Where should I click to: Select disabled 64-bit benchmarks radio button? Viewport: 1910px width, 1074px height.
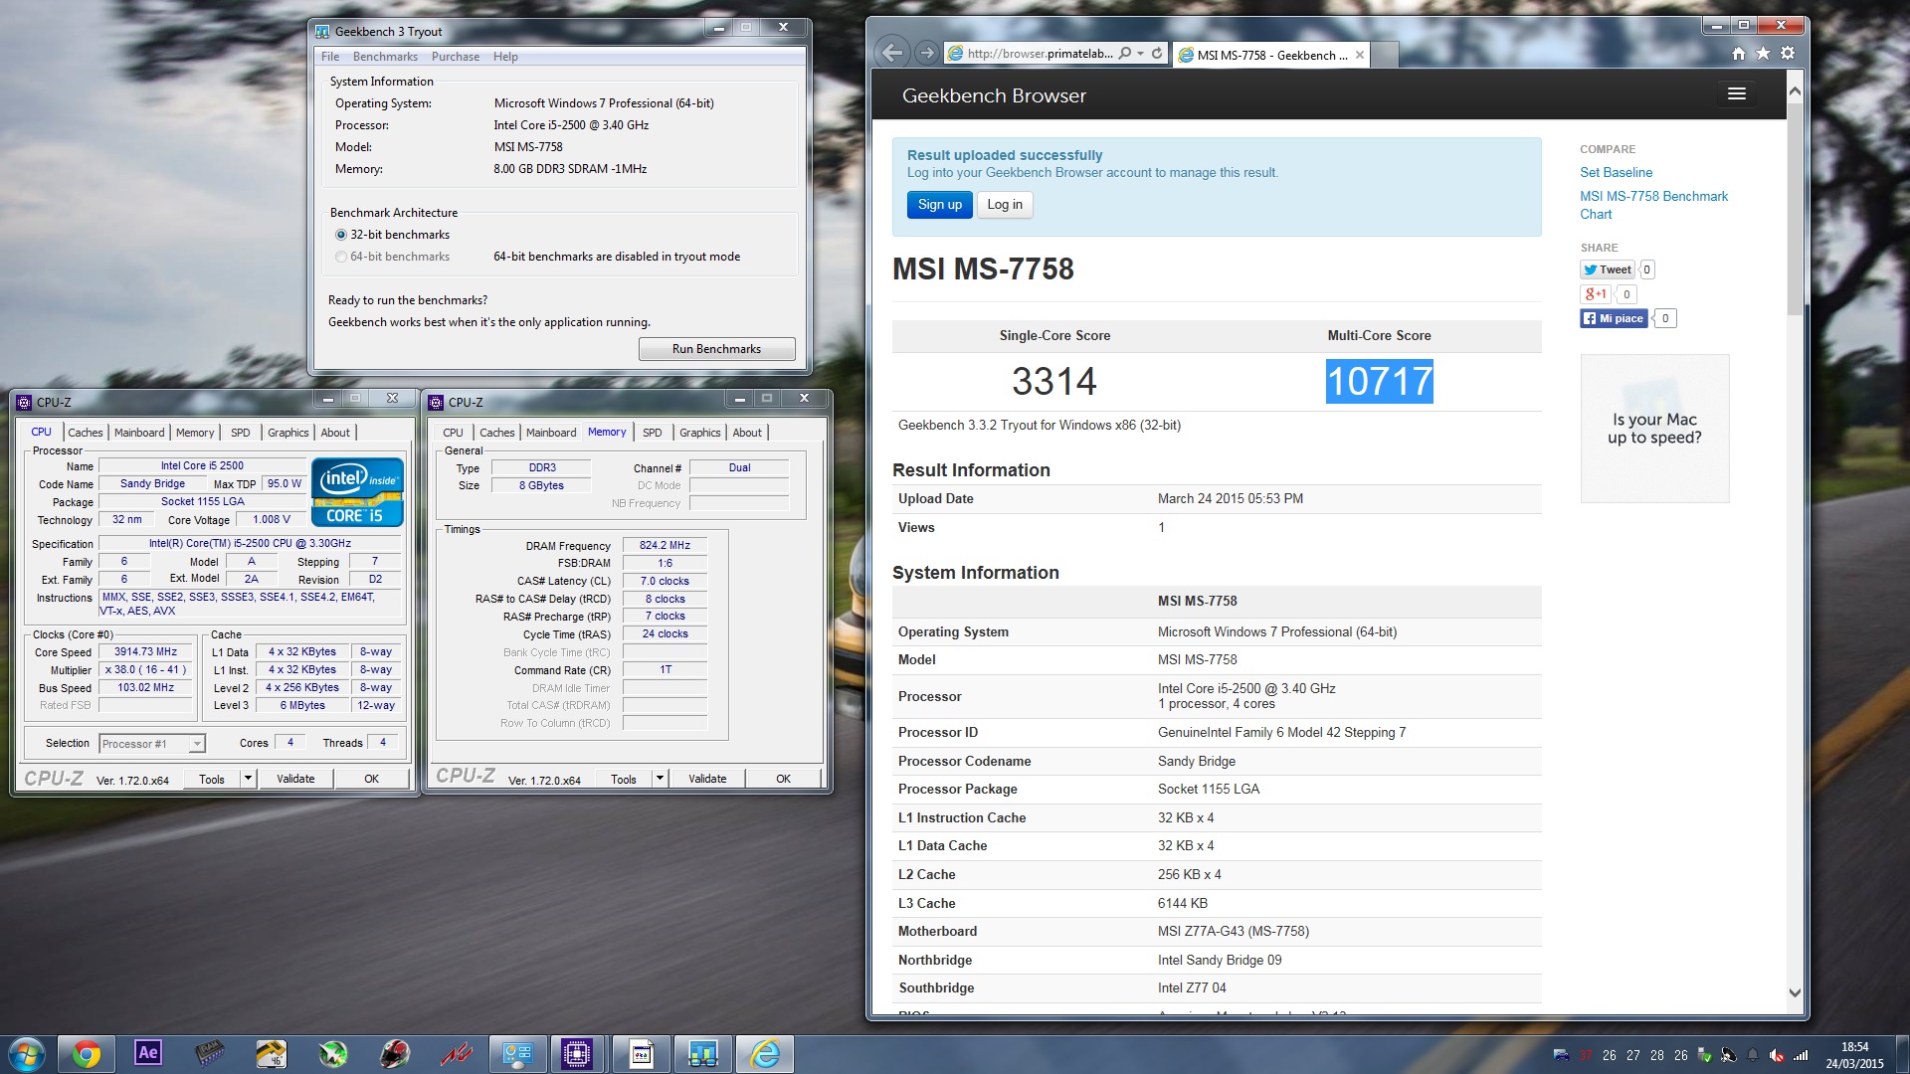[341, 257]
